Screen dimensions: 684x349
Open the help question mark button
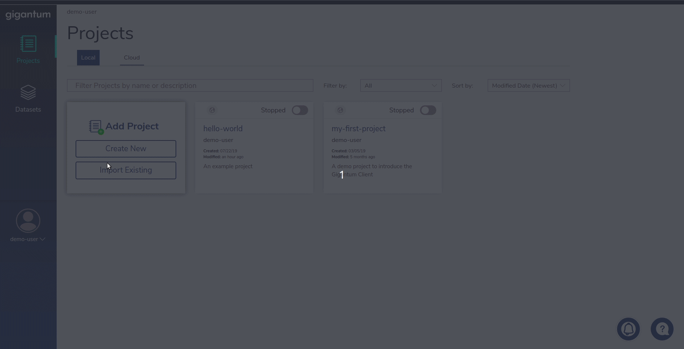662,329
